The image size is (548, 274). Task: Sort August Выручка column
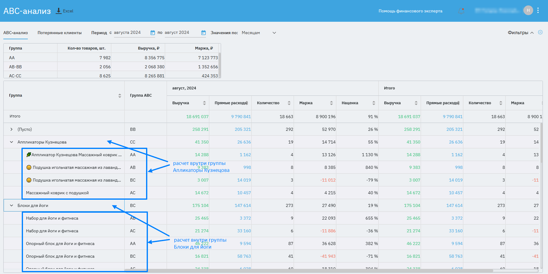[x=204, y=103]
